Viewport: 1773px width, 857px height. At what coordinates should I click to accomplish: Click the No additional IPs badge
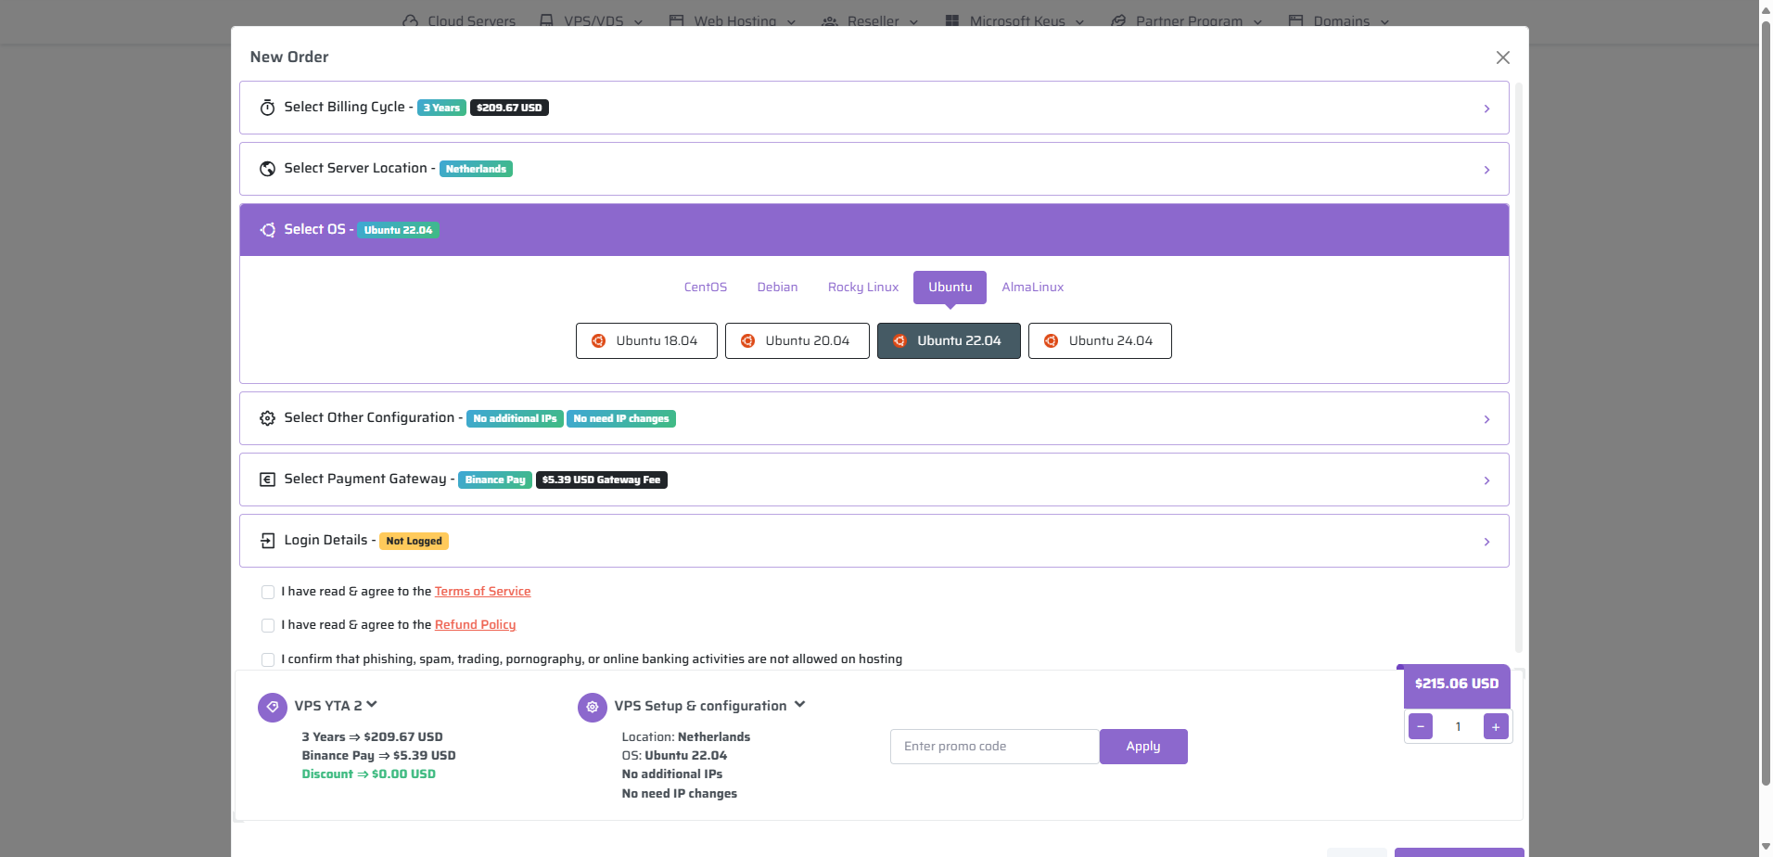point(515,418)
